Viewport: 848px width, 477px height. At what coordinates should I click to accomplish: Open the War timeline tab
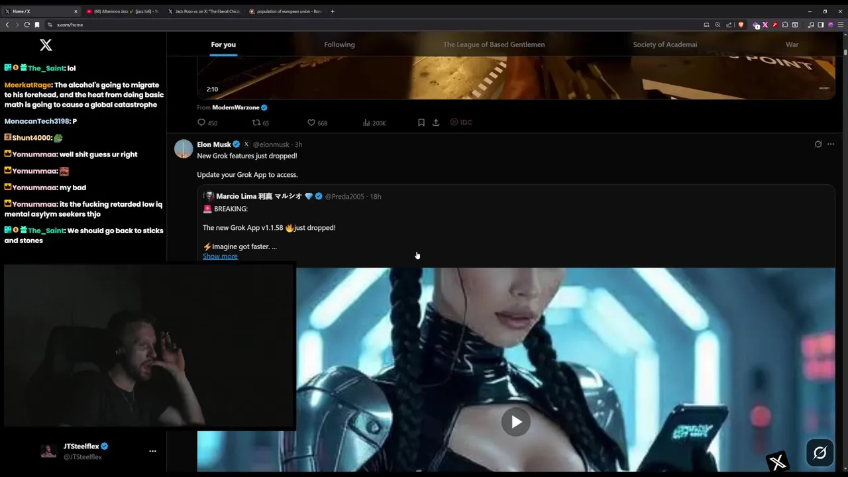792,44
